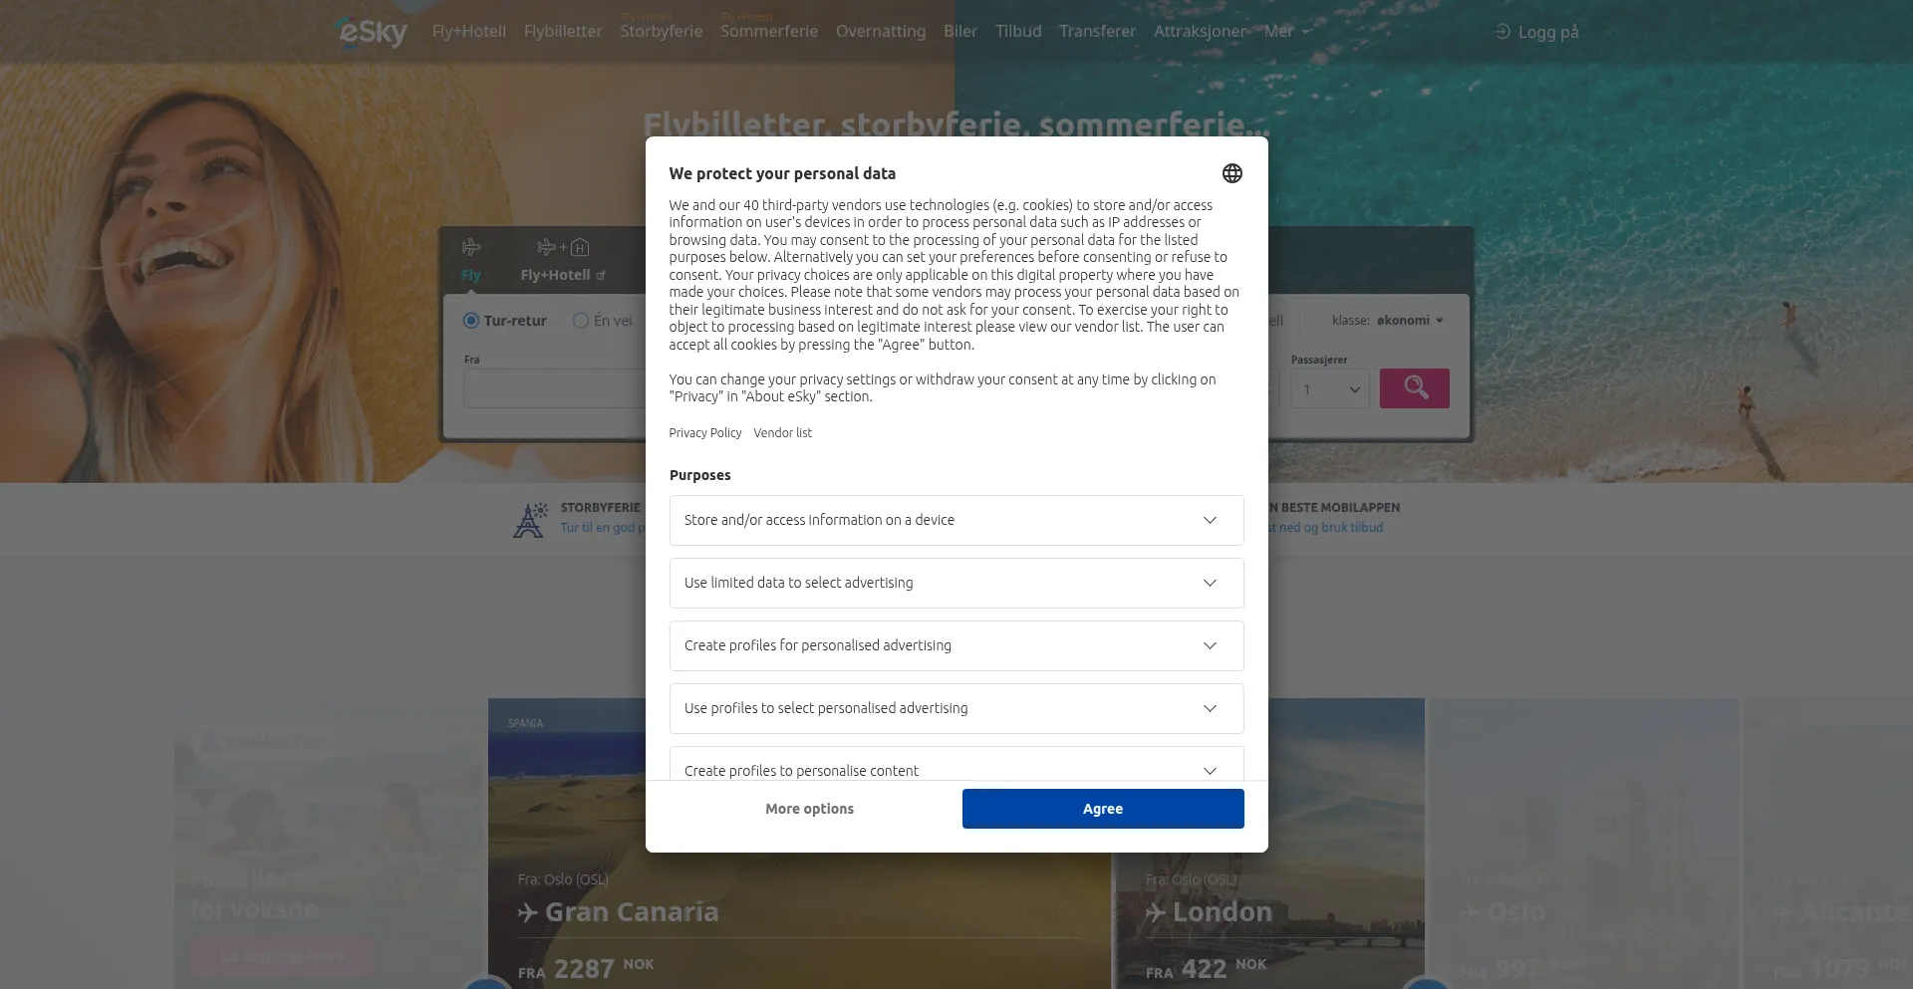This screenshot has width=1913, height=989.
Task: Open Overnatting in the top navigation
Action: pos(881,32)
